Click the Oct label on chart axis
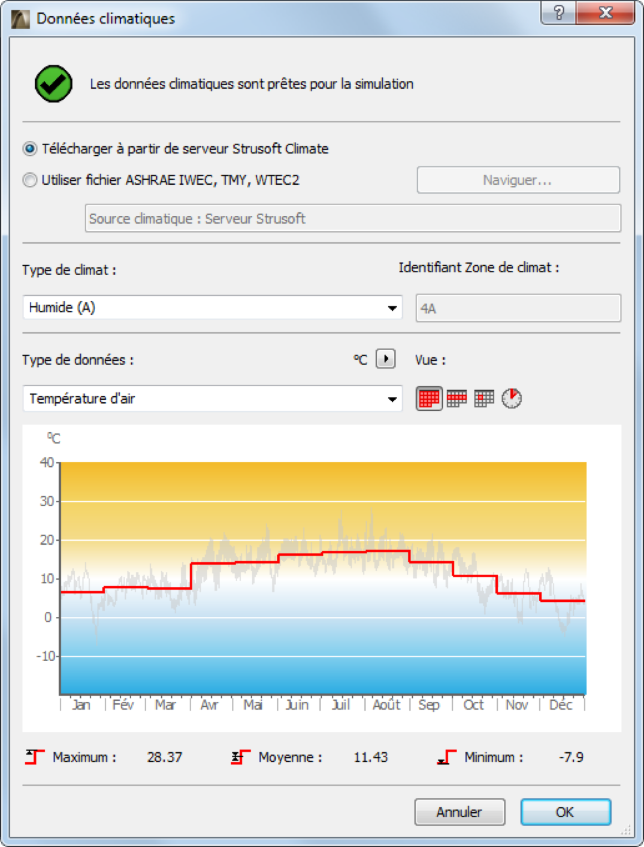The width and height of the screenshot is (644, 847). tap(473, 705)
